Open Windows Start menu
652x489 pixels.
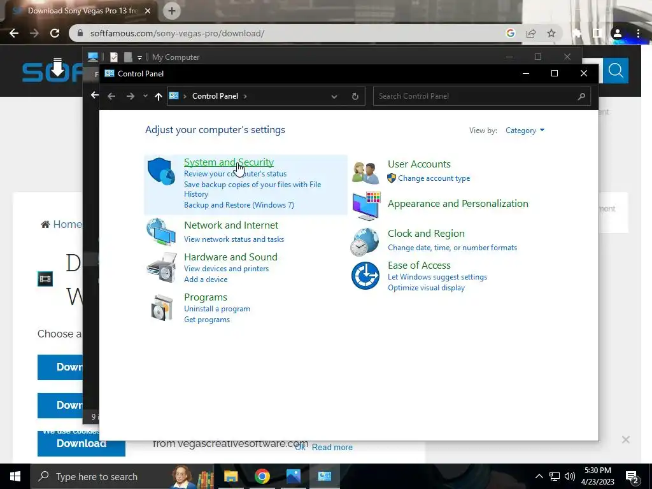15,476
